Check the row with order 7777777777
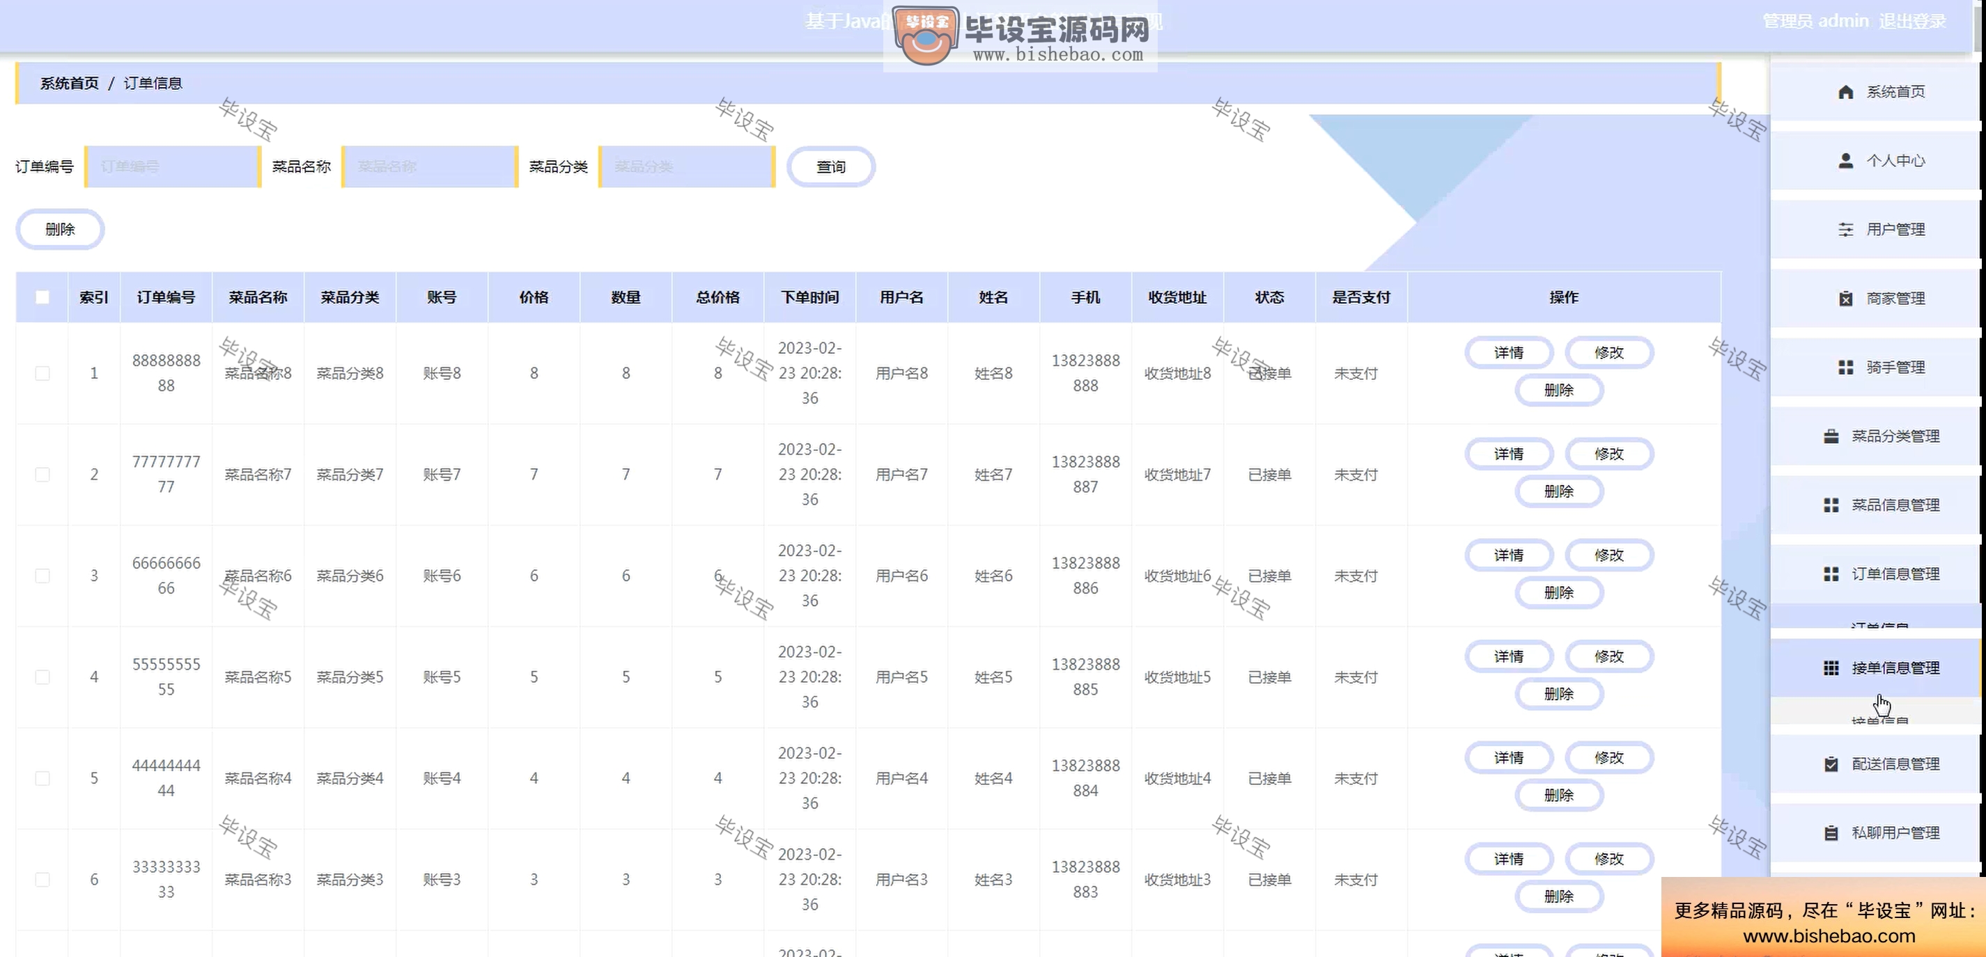This screenshot has height=957, width=1986. tap(42, 475)
